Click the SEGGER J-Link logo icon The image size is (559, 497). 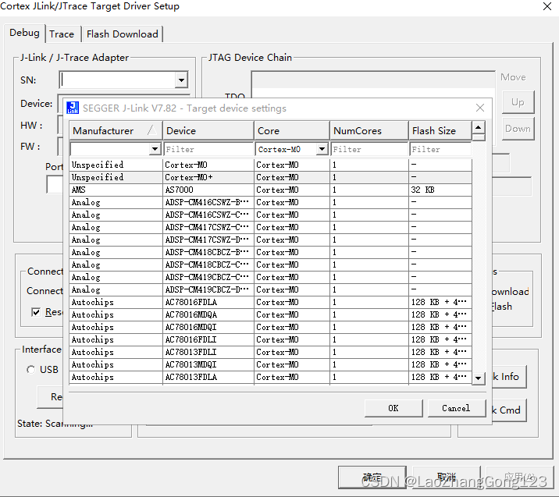73,108
